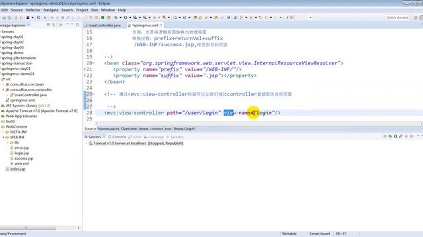The width and height of the screenshot is (423, 237).
Task: Open the Navigate menu
Action: pyautogui.click(x=51, y=10)
